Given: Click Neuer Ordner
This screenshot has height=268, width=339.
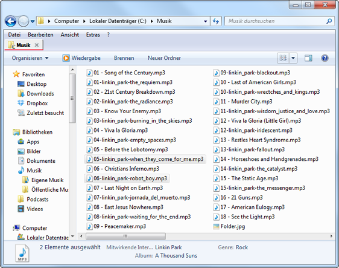Looking at the screenshot, I should pos(164,58).
